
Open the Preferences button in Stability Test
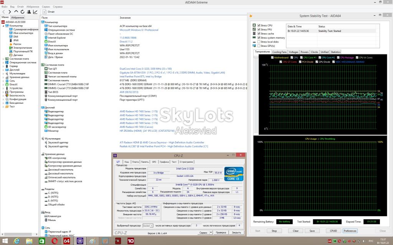[350, 231]
